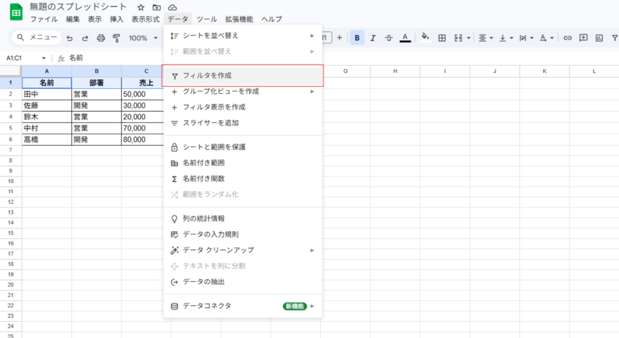Open the ツール menu
The image size is (619, 338).
coord(207,19)
